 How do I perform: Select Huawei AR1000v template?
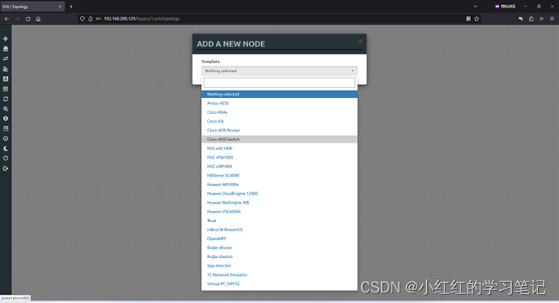[x=279, y=184]
